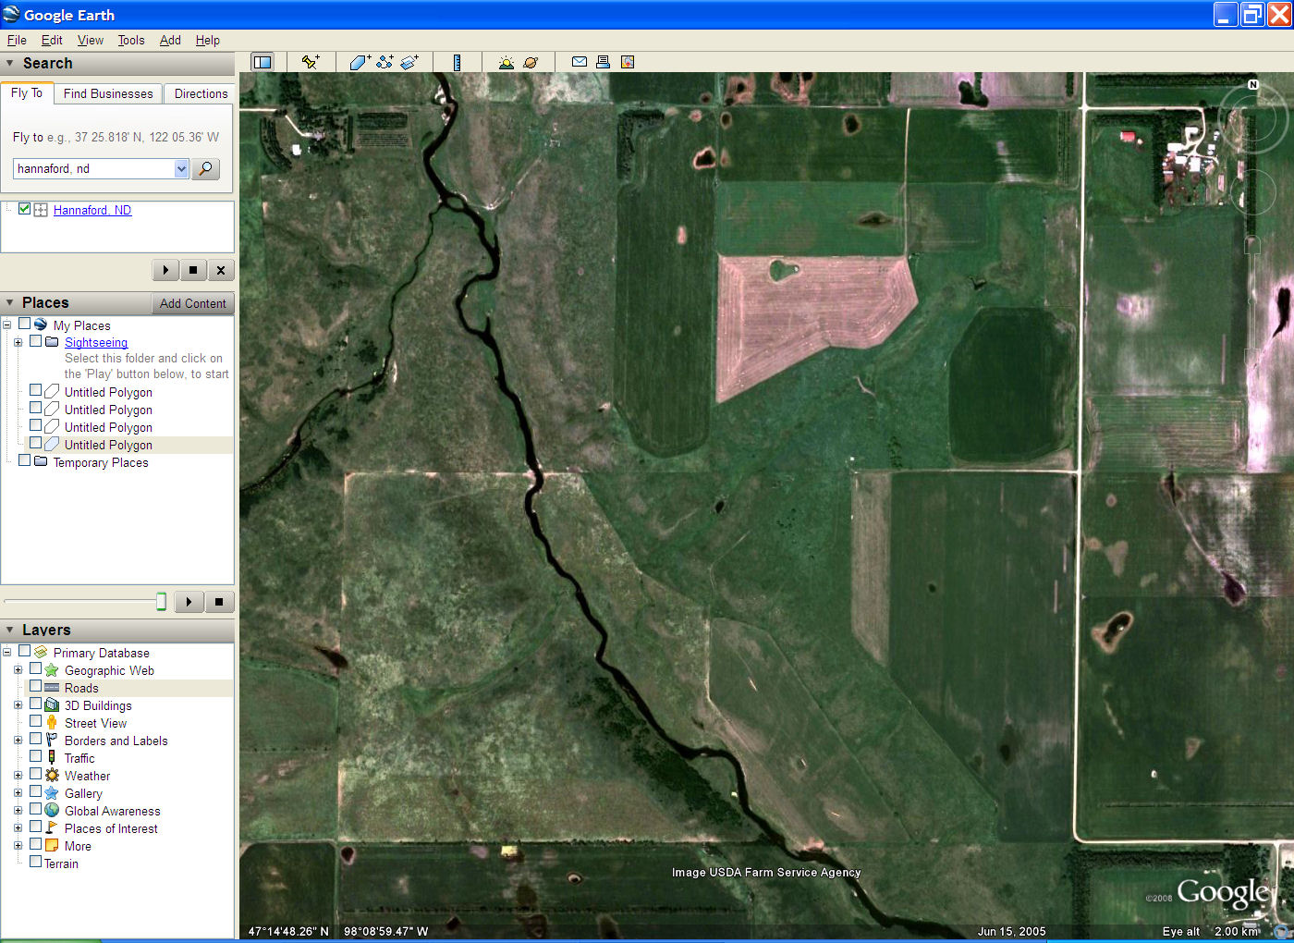Image resolution: width=1294 pixels, height=943 pixels.
Task: Toggle the sidebar visibility toolbar icon
Action: click(262, 62)
